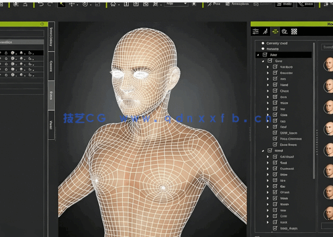Expand the Hand tree node arrow

coord(268,85)
